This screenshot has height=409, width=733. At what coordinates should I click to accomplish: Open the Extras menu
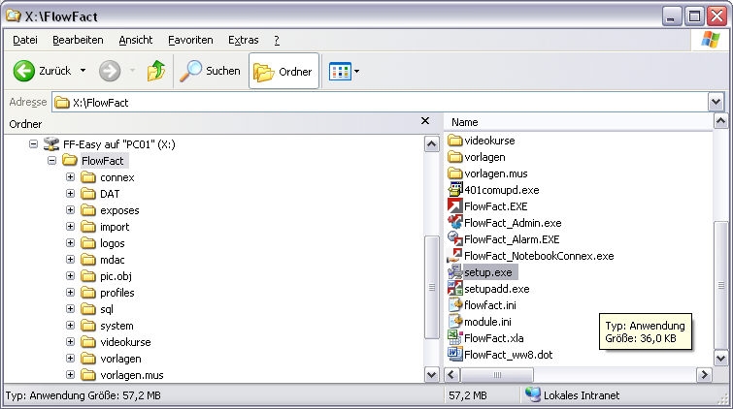coord(243,40)
